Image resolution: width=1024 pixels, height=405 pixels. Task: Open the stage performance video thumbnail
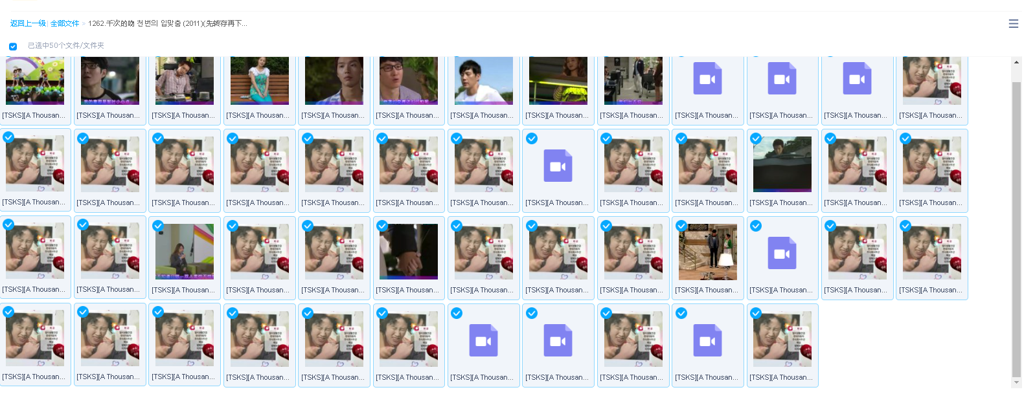35,81
